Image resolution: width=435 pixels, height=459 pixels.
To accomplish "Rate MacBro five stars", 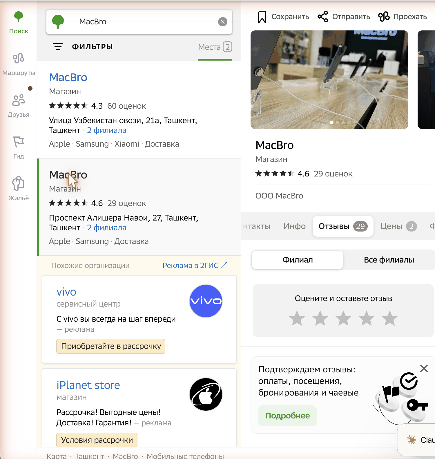I will (x=390, y=318).
